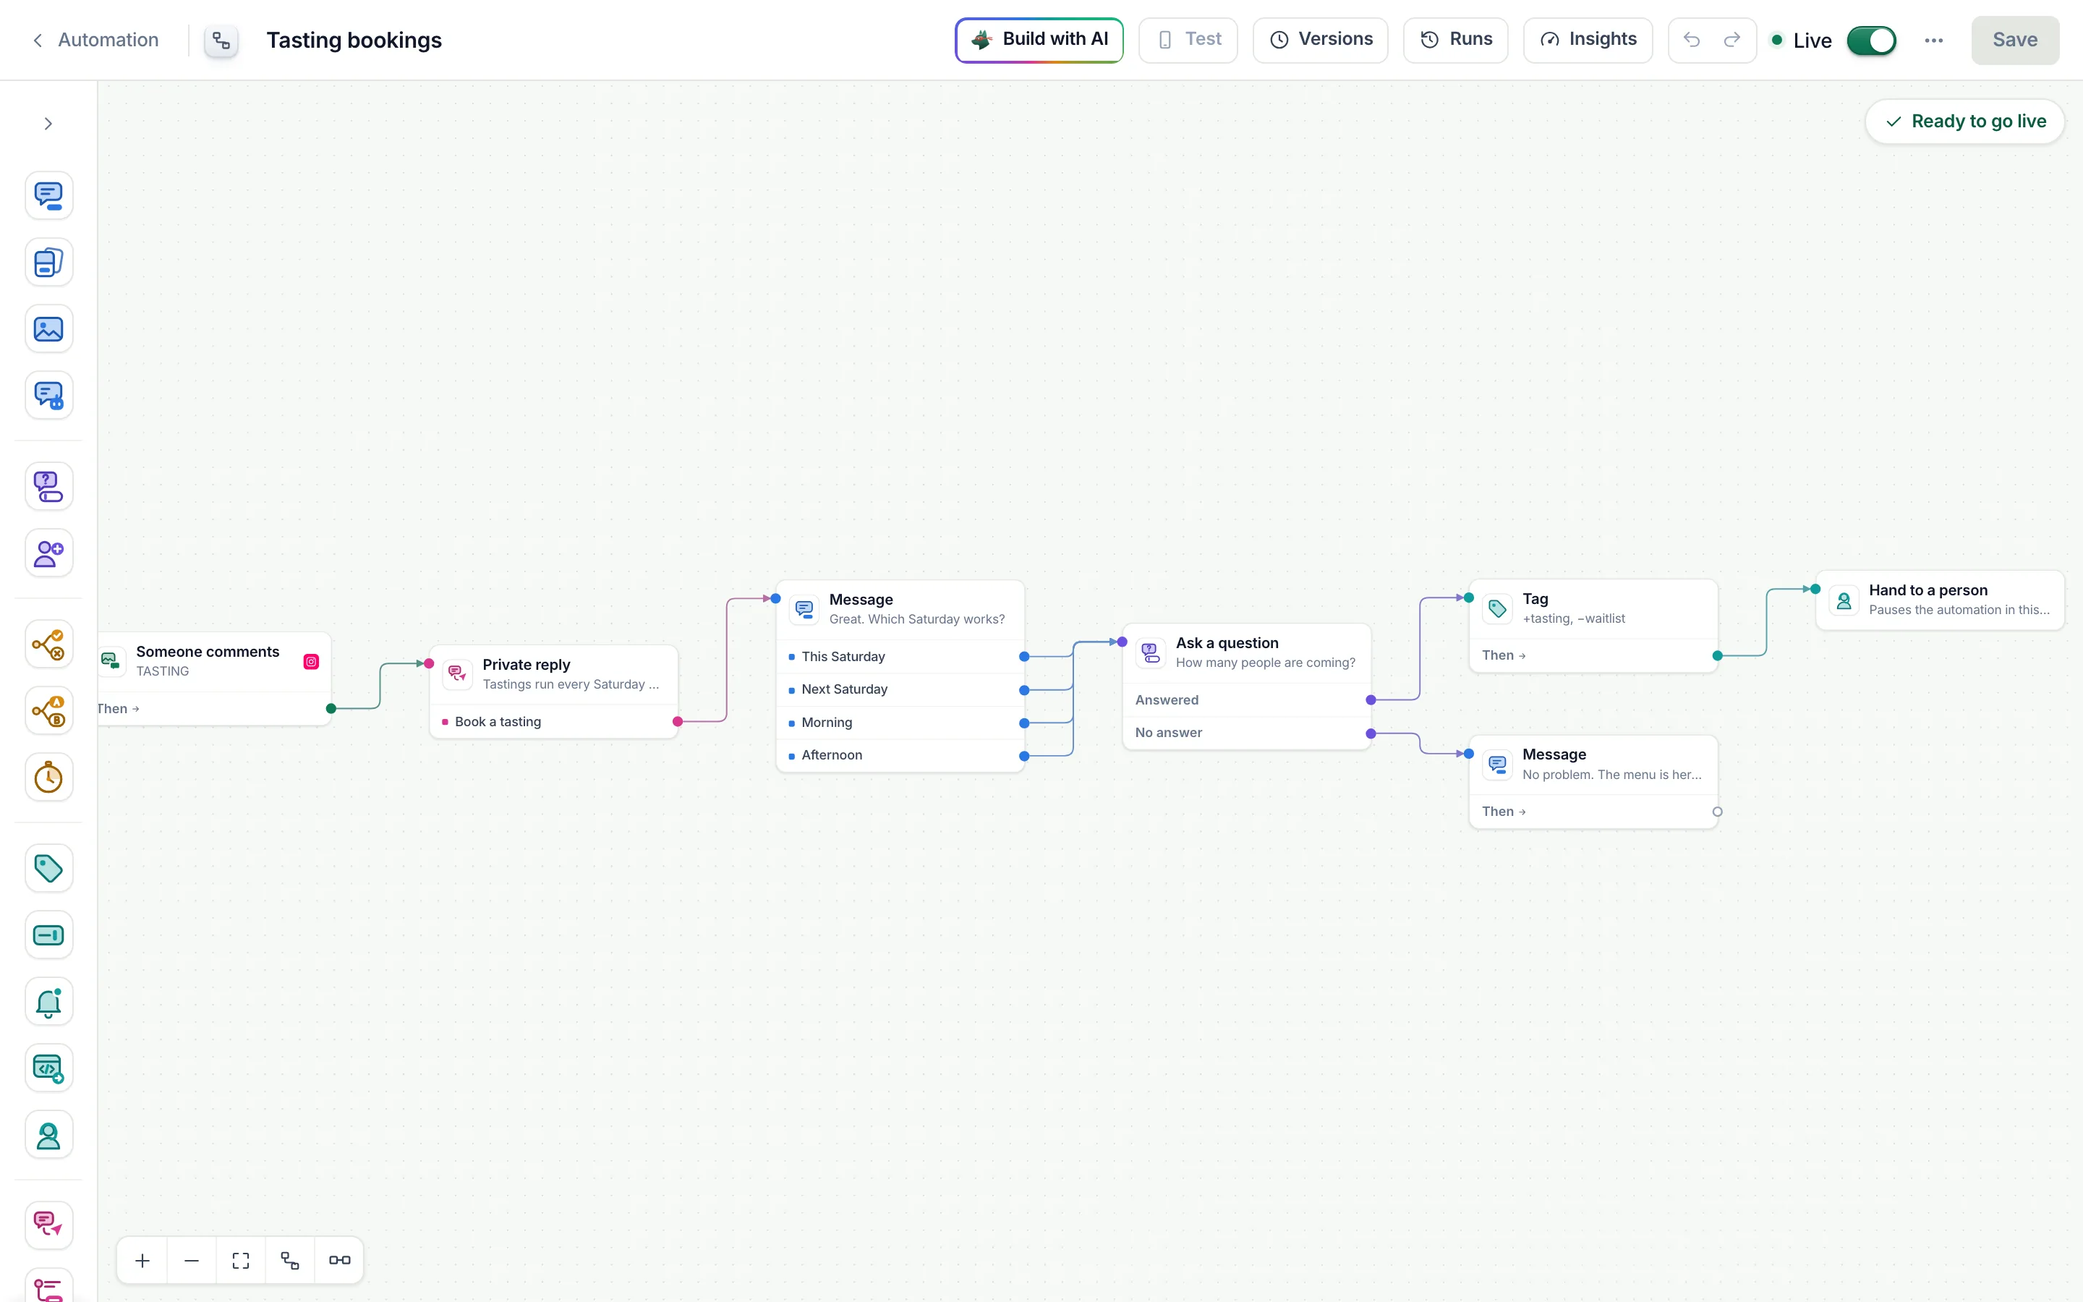Viewport: 2083px width, 1302px height.
Task: Add a card stack block from the sidebar
Action: pyautogui.click(x=49, y=262)
